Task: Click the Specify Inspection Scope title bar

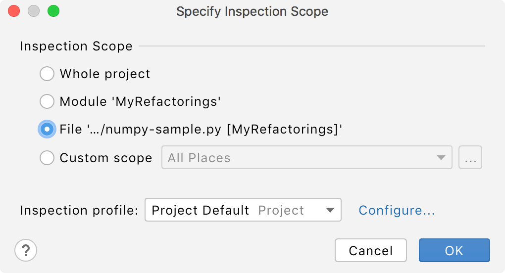Action: [x=252, y=11]
